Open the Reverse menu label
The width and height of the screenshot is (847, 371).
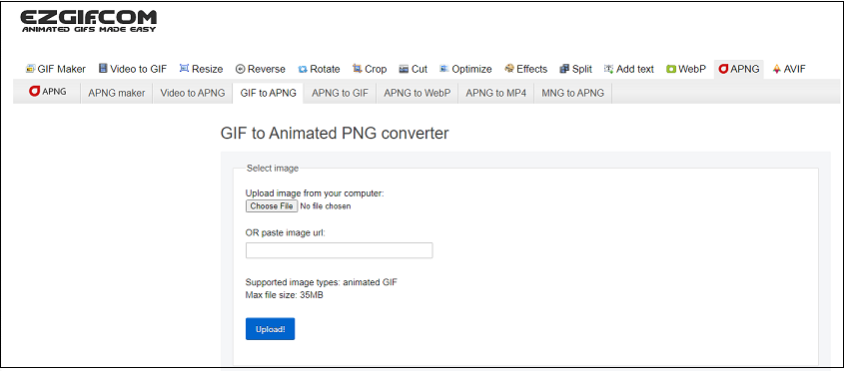[x=267, y=69]
